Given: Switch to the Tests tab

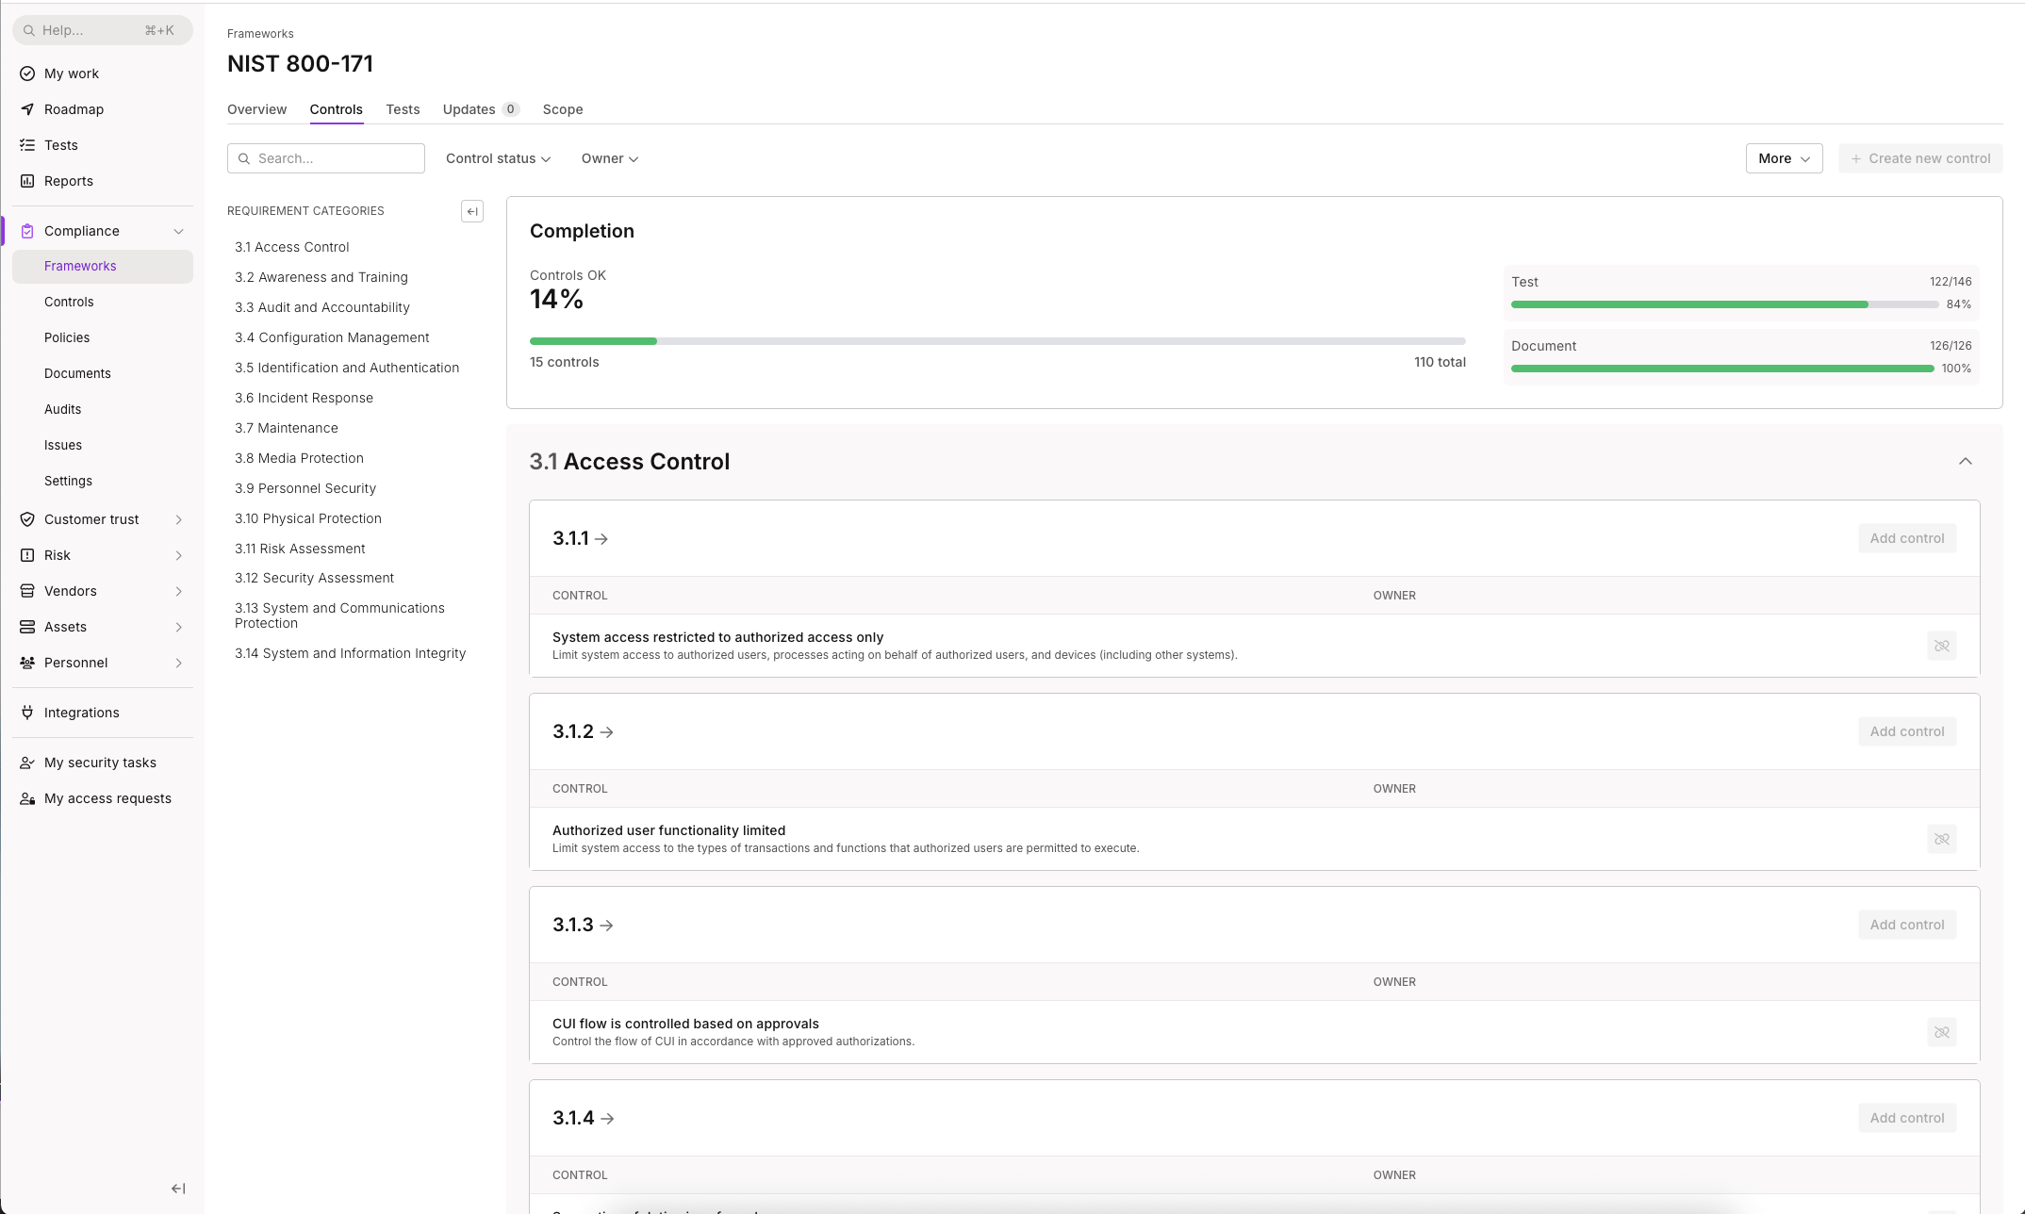Looking at the screenshot, I should tap(403, 109).
